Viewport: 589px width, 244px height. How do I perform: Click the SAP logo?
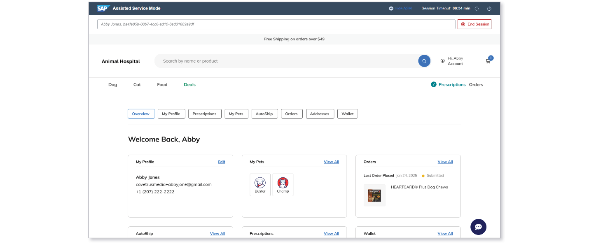point(103,8)
